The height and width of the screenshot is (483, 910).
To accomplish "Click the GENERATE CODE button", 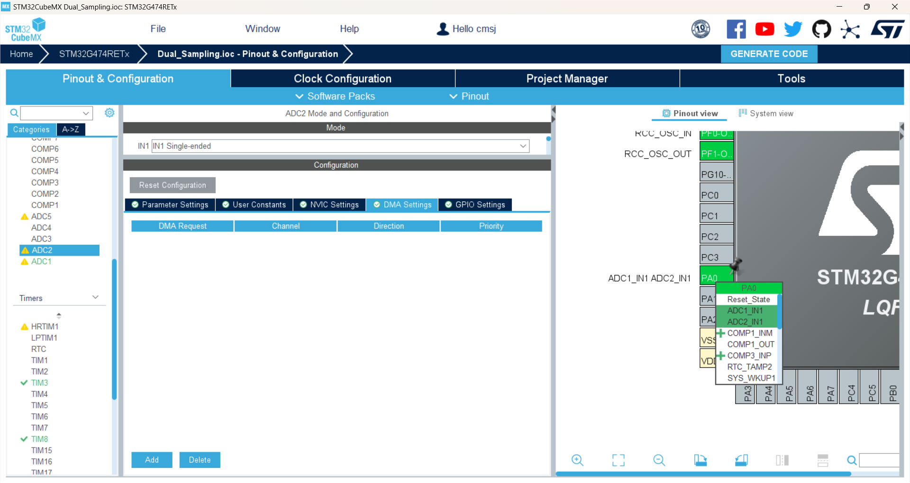I will coord(769,54).
